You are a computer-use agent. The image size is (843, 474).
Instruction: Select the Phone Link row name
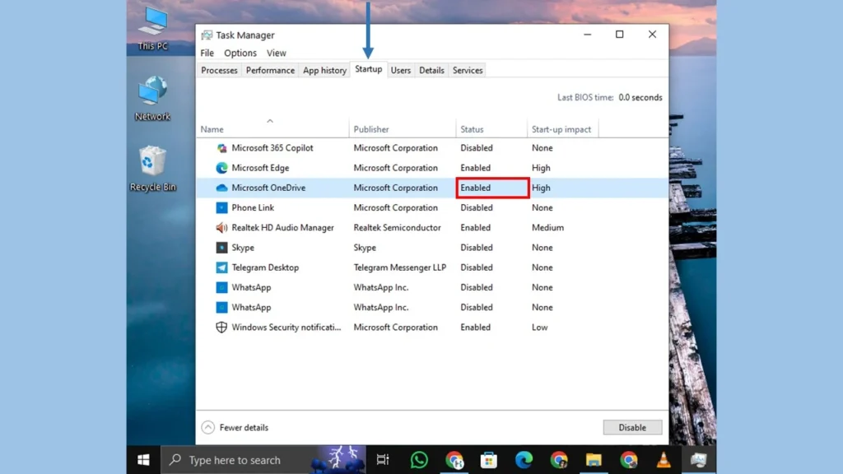pyautogui.click(x=253, y=207)
